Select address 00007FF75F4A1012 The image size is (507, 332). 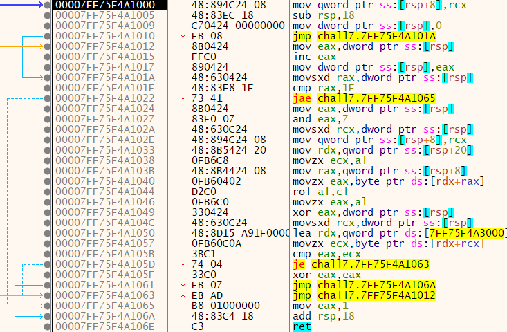coord(105,46)
